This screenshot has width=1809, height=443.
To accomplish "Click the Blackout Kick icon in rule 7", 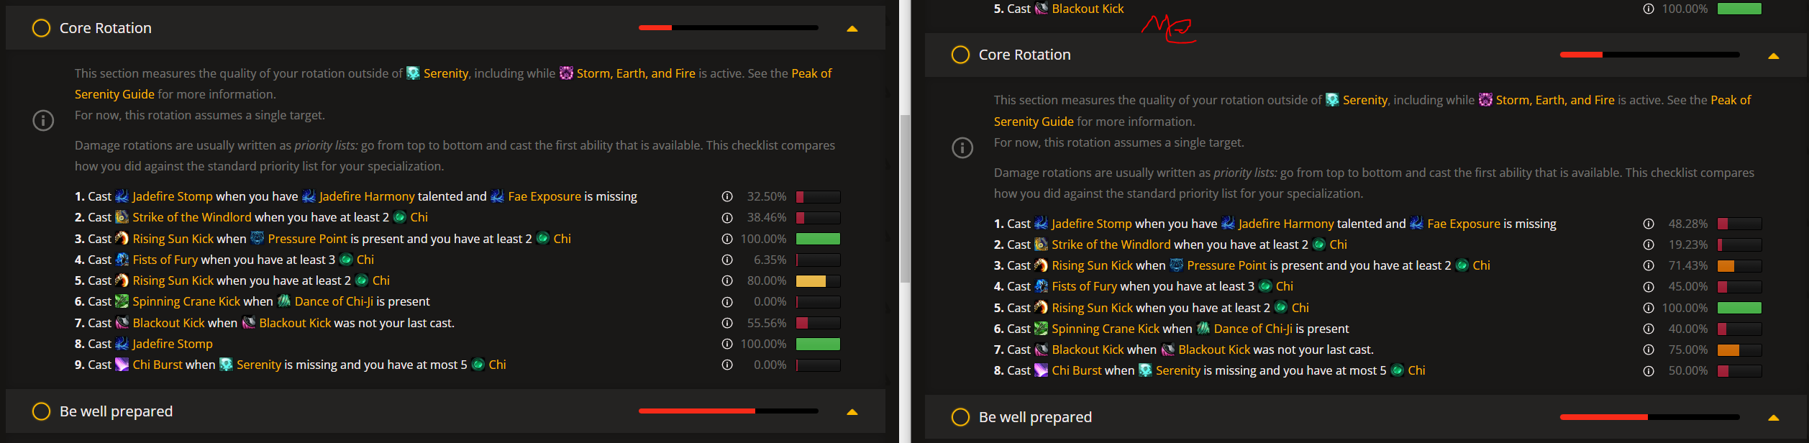I will coord(121,323).
